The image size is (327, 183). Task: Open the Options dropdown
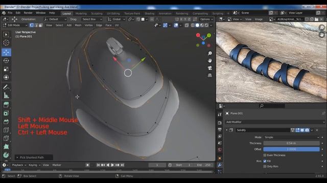click(206, 19)
